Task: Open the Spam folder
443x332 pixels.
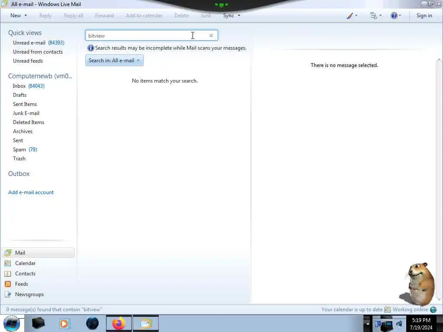Action: point(25,149)
